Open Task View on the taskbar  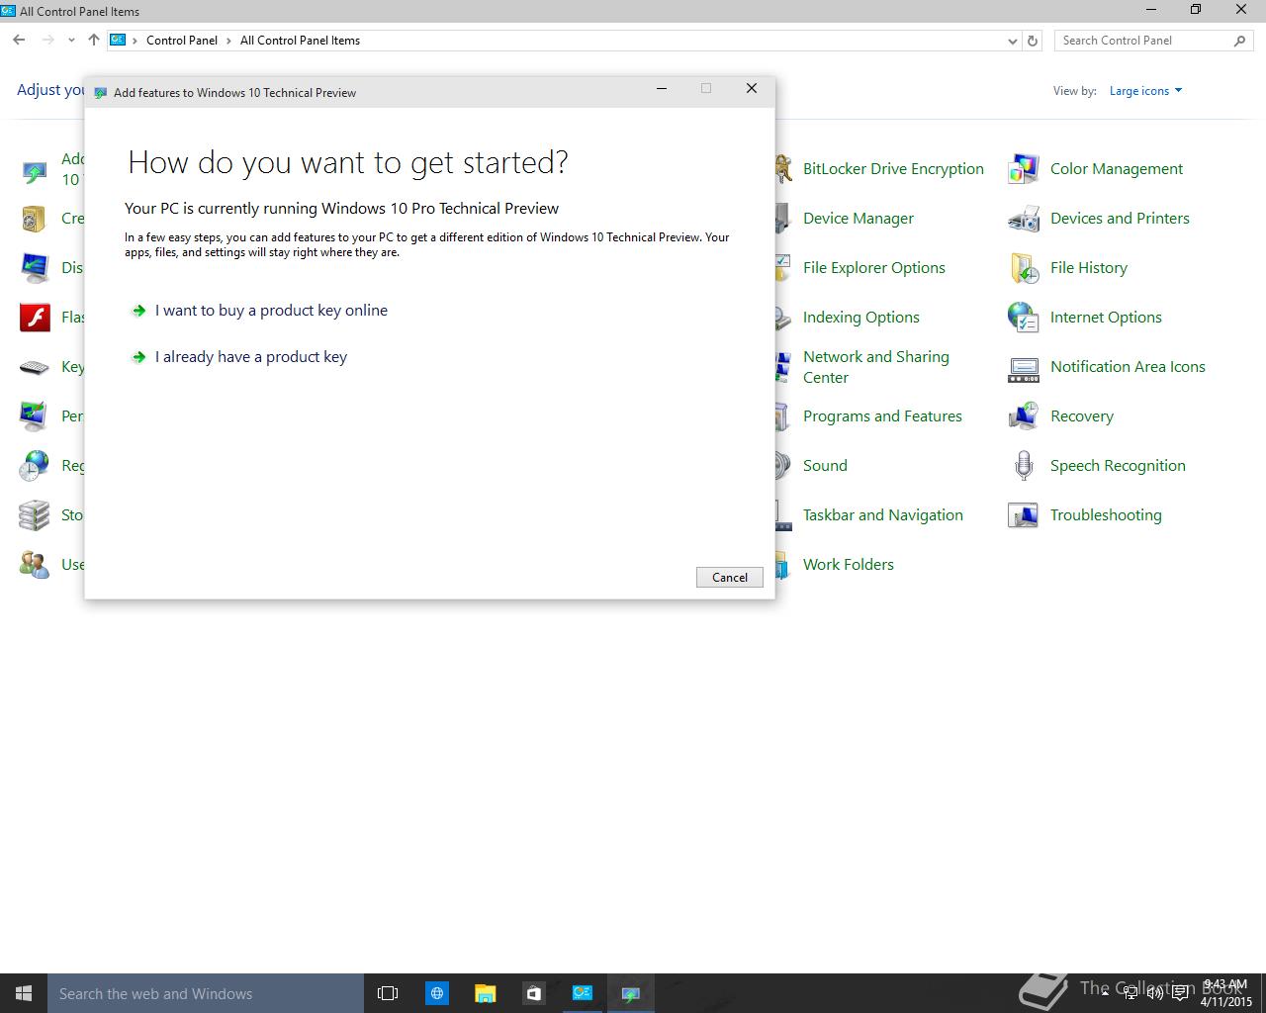coord(388,993)
